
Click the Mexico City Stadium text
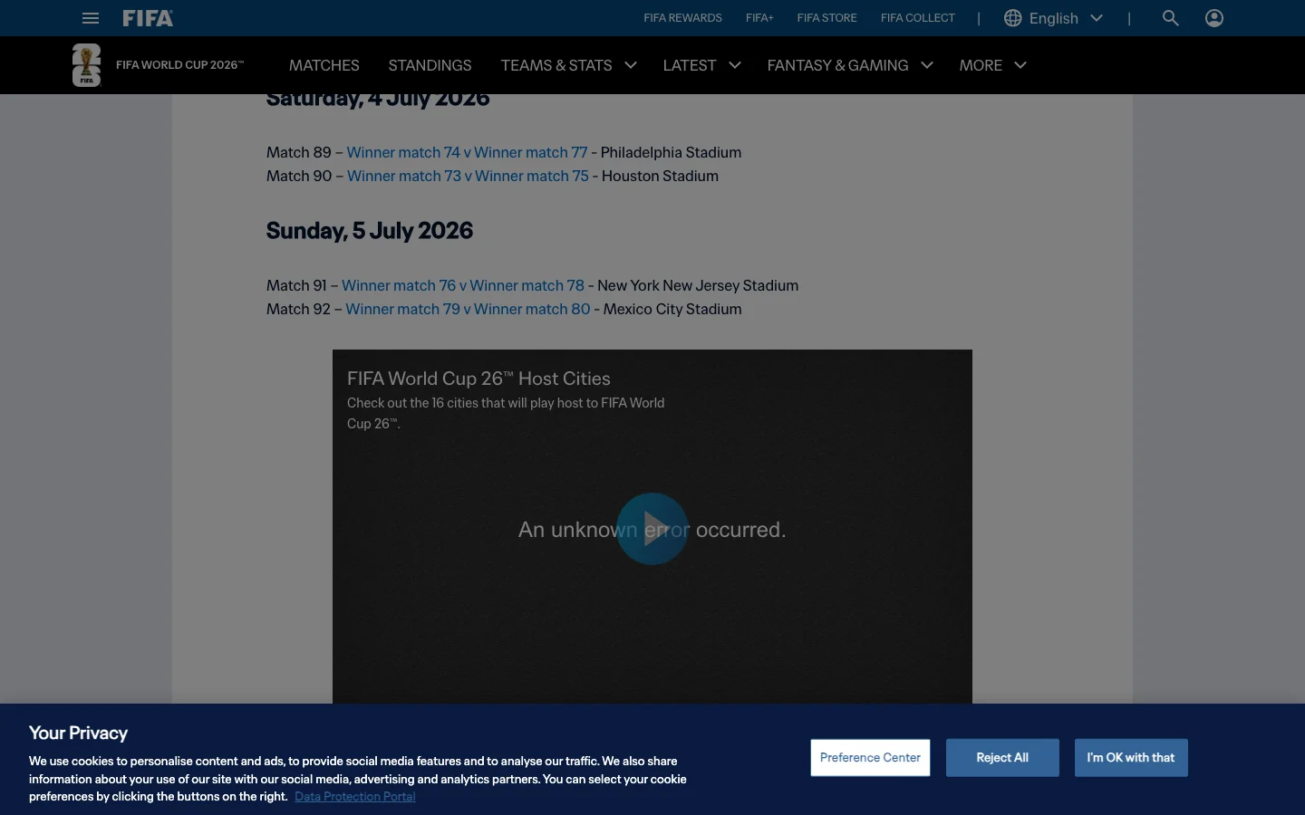(672, 309)
